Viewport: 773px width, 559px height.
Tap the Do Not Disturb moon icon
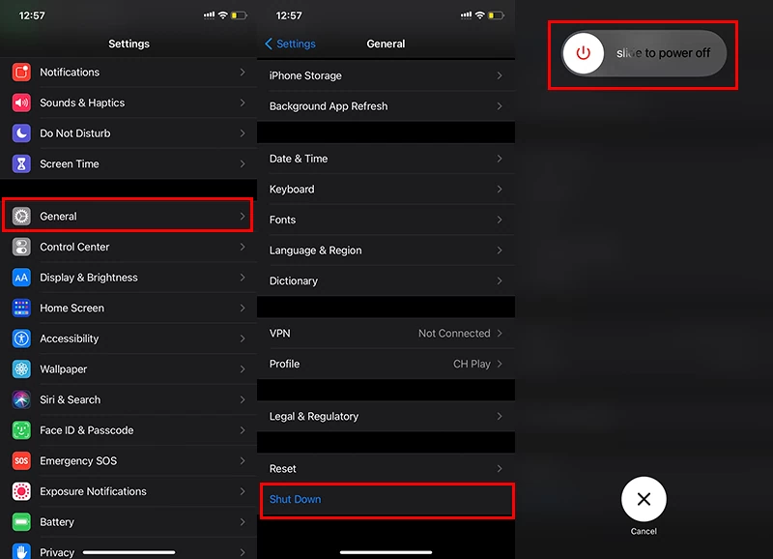[22, 132]
